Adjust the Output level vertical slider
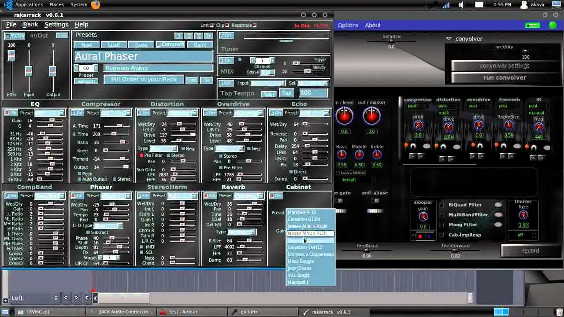This screenshot has width=564, height=317. [52, 70]
